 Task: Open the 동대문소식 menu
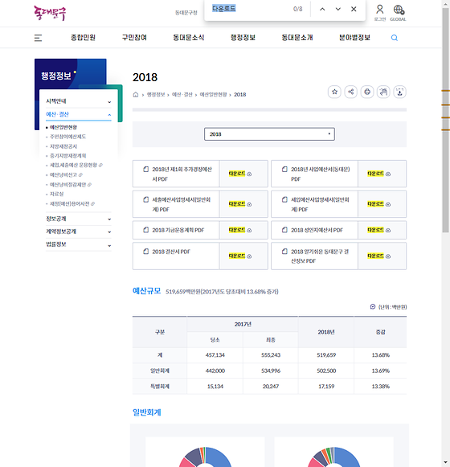click(189, 38)
